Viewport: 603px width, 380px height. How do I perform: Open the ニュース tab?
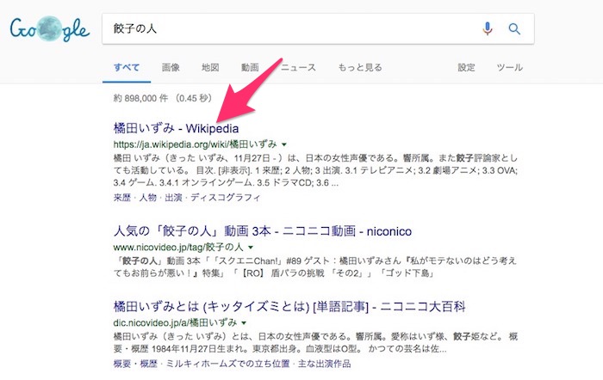pyautogui.click(x=298, y=67)
